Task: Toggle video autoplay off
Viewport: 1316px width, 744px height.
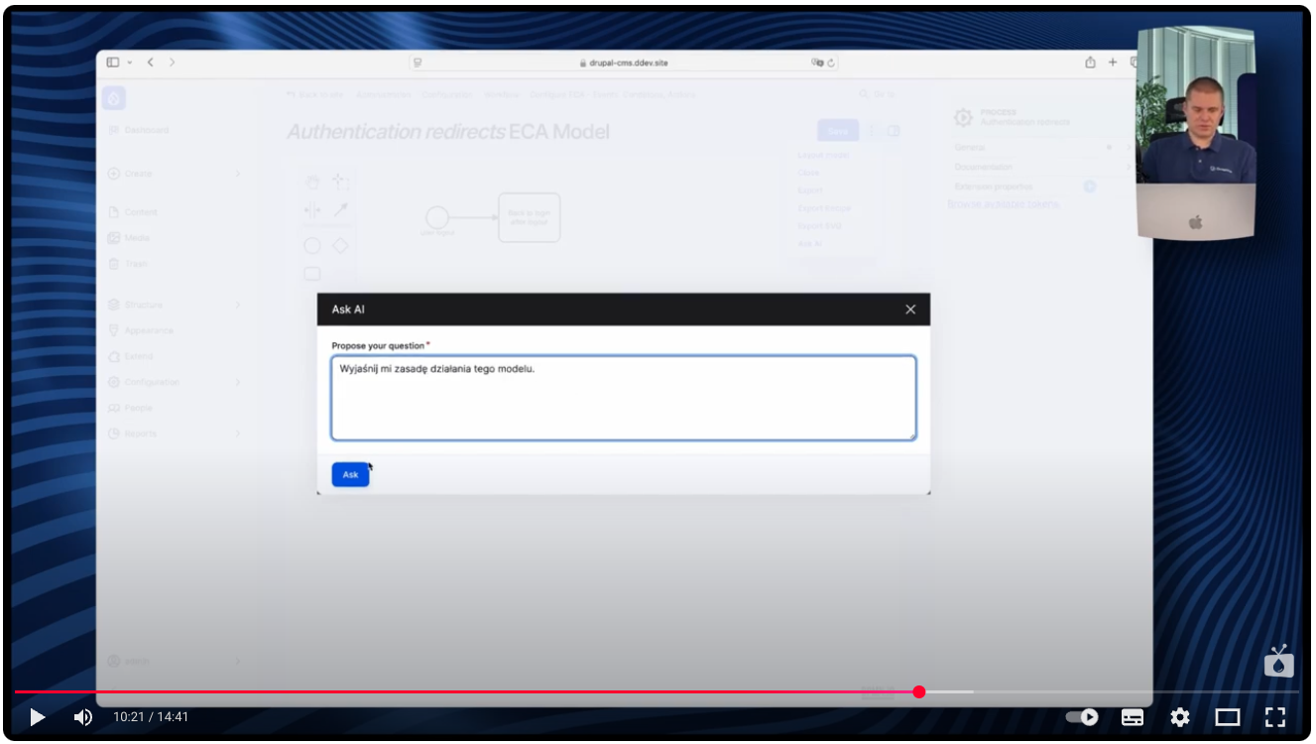Action: click(1083, 716)
